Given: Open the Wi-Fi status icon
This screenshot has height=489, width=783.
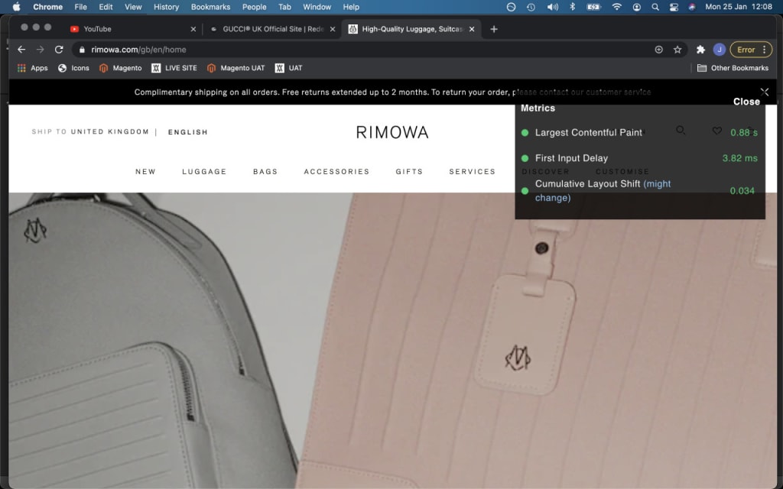Looking at the screenshot, I should pos(617,7).
